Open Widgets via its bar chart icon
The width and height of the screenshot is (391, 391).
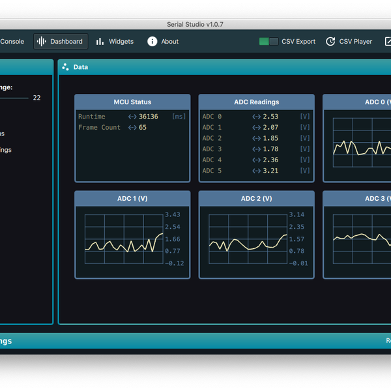click(x=100, y=42)
